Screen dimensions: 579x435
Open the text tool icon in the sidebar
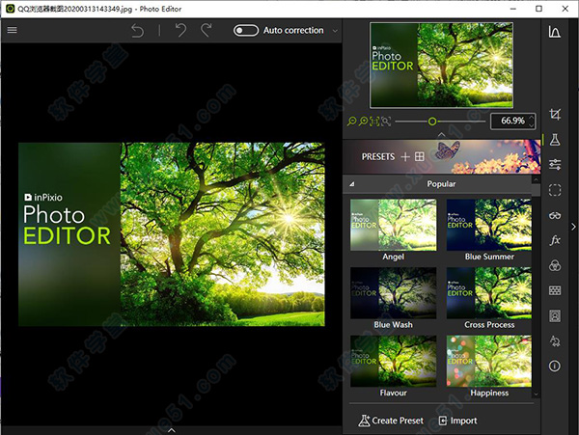555,340
